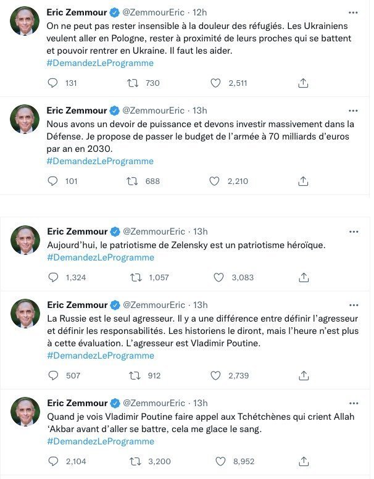Open more options on the Tchétchènes tweet

(354, 403)
